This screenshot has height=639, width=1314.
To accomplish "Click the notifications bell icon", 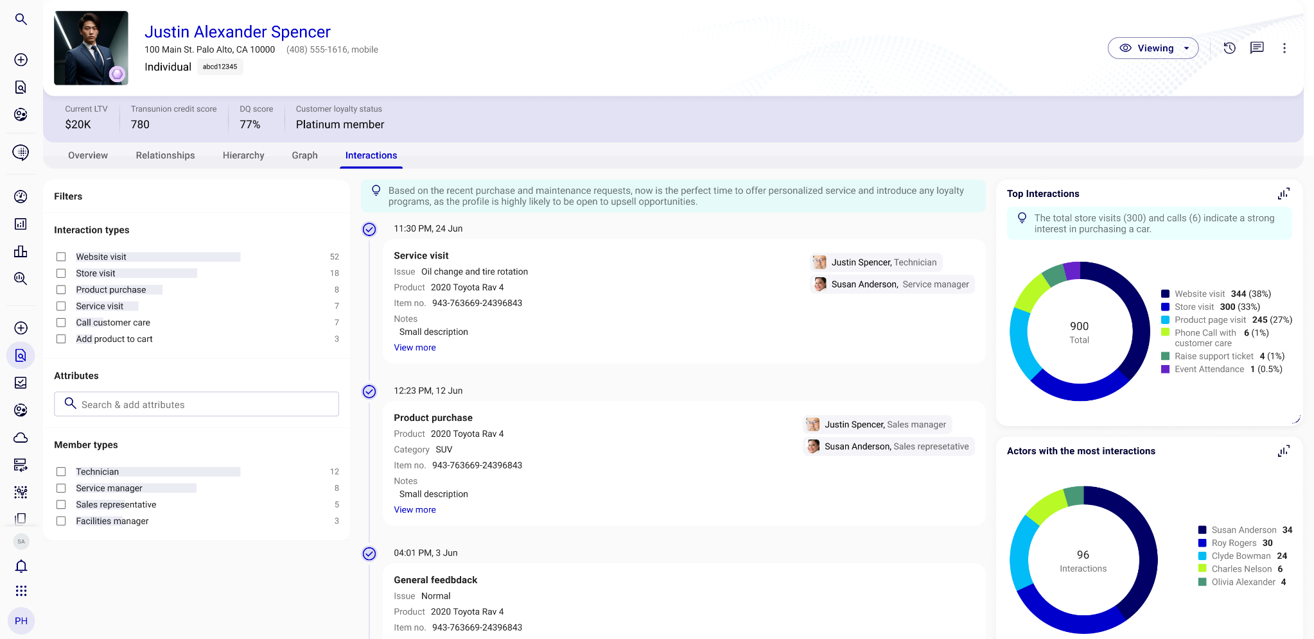I will point(21,566).
